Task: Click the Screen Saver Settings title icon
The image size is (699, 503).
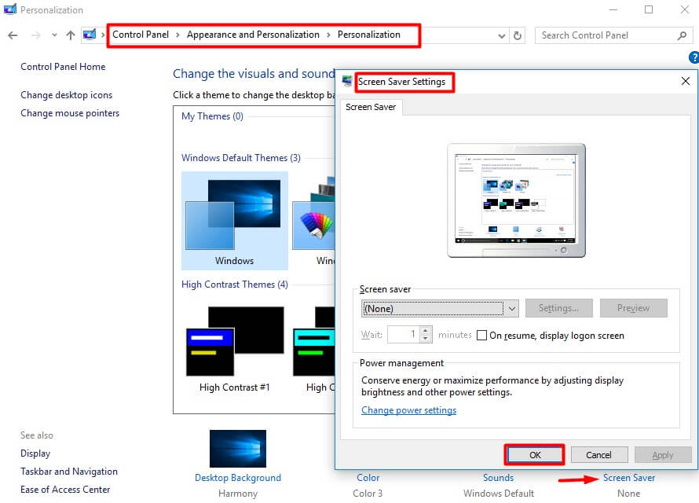Action: [347, 81]
